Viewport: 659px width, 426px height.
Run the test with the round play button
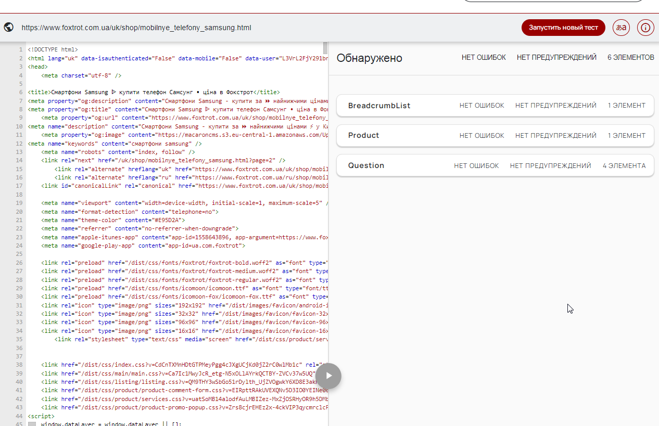tap(328, 376)
